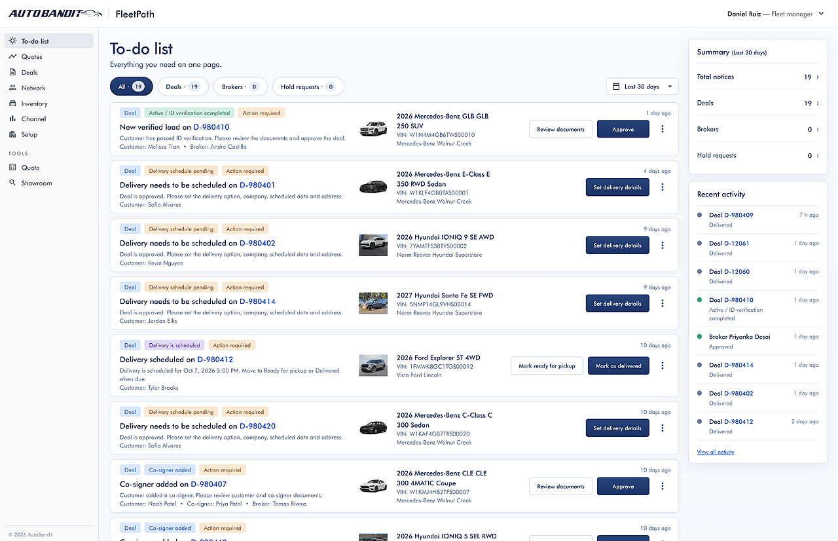
Task: Open more options menu for D-980414 row
Action: [x=663, y=304]
